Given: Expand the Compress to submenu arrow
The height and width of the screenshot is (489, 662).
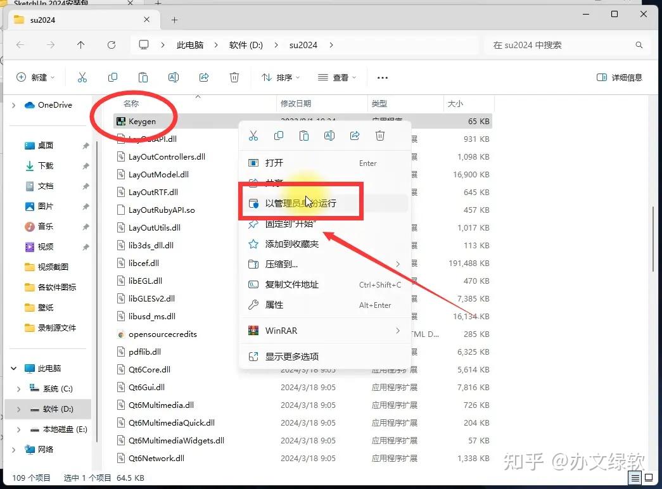Looking at the screenshot, I should (398, 264).
